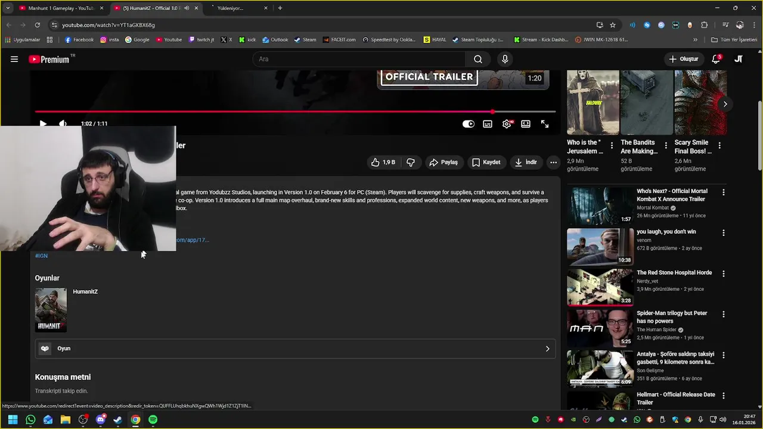Open Tüm Yer İşaretleri folder

tap(734, 40)
